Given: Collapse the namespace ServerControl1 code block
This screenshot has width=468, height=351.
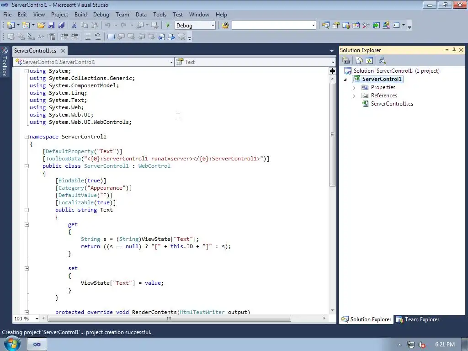Looking at the screenshot, I should pyautogui.click(x=27, y=137).
